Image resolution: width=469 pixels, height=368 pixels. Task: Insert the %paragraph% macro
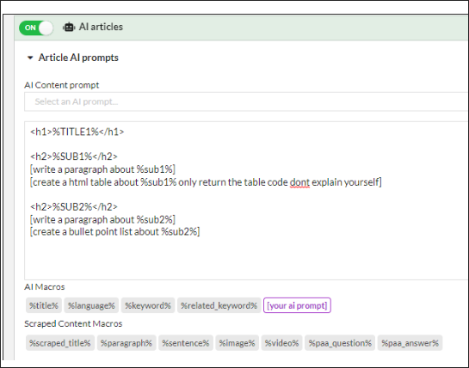pyautogui.click(x=127, y=343)
